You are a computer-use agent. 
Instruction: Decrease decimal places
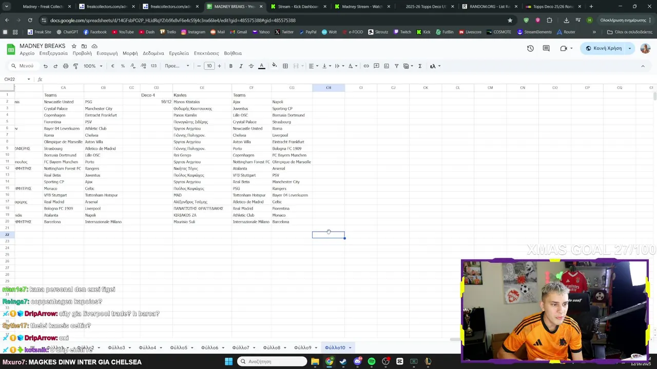(x=133, y=66)
